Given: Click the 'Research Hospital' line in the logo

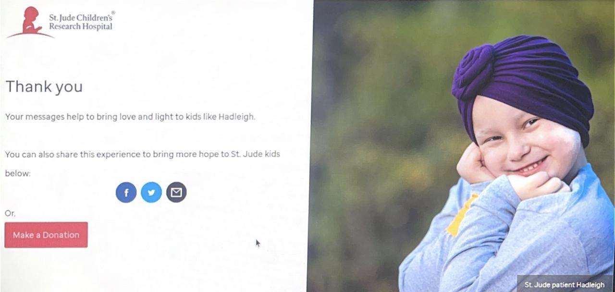Looking at the screenshot, I should click(x=81, y=27).
